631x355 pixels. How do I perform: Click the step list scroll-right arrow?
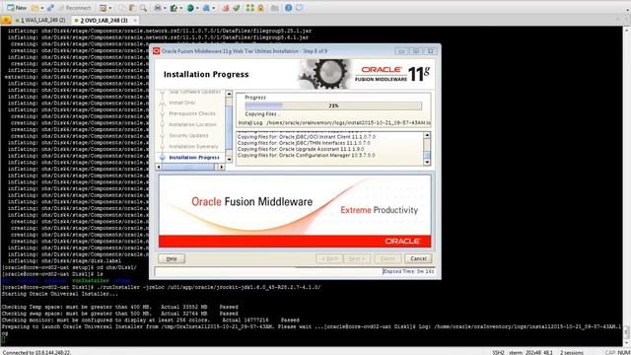point(221,167)
